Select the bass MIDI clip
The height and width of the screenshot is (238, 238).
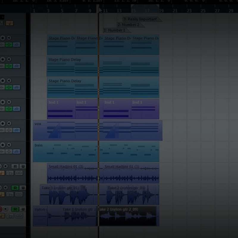tap(96, 152)
